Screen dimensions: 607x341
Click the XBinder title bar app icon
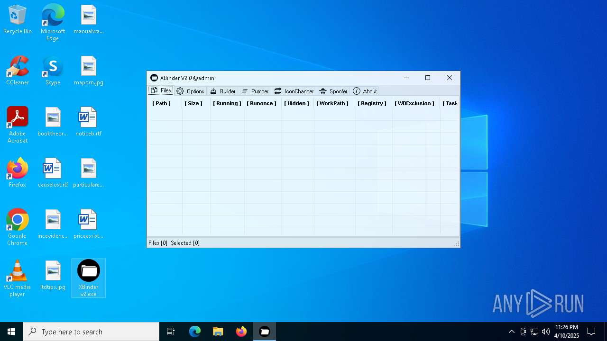point(154,78)
